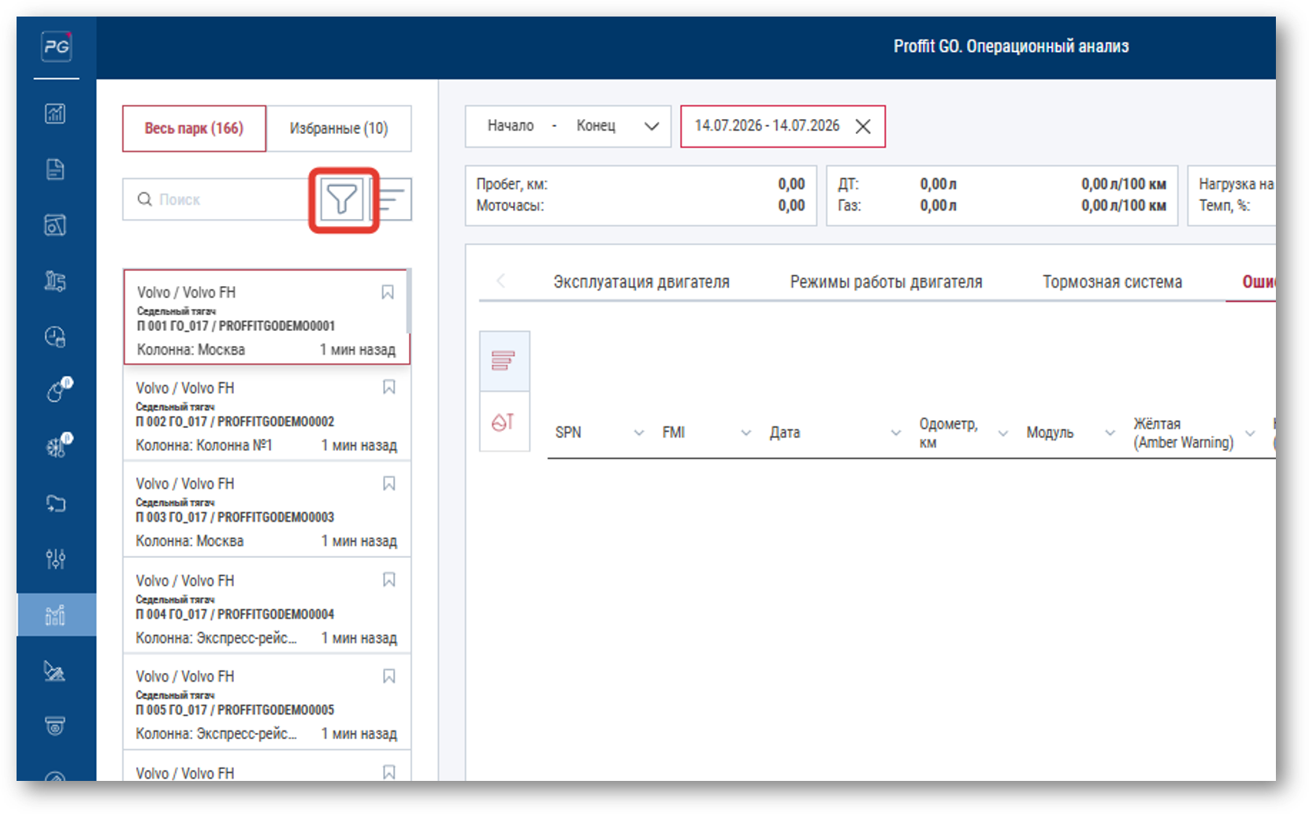Open the satellite dish sidebar icon

tap(54, 671)
